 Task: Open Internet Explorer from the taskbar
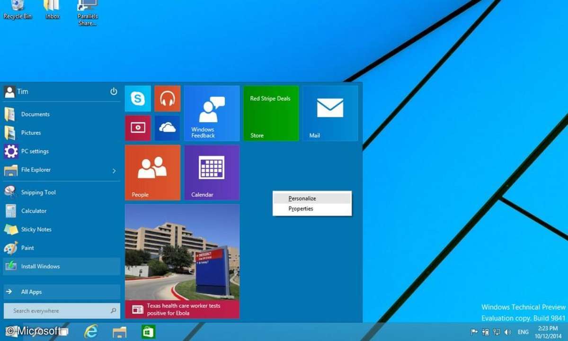(90, 331)
